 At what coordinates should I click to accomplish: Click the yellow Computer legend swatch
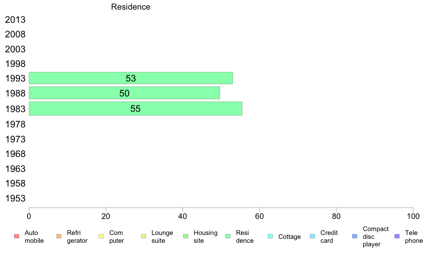[x=101, y=236]
